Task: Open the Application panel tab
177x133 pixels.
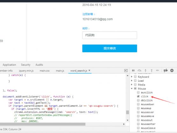Action: pos(9,65)
